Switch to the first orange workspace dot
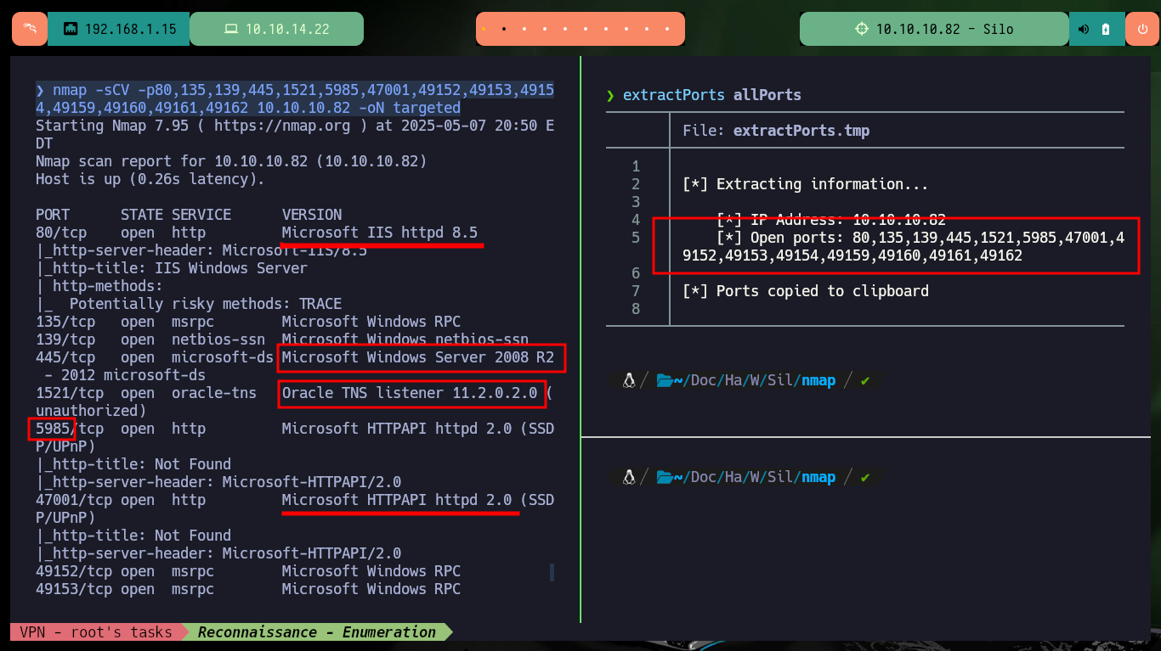Viewport: 1161px width, 651px height. (484, 29)
